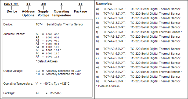Select the TC74A5-5.0VAT default address example
The image size is (188, 99).
(x=114, y=72)
